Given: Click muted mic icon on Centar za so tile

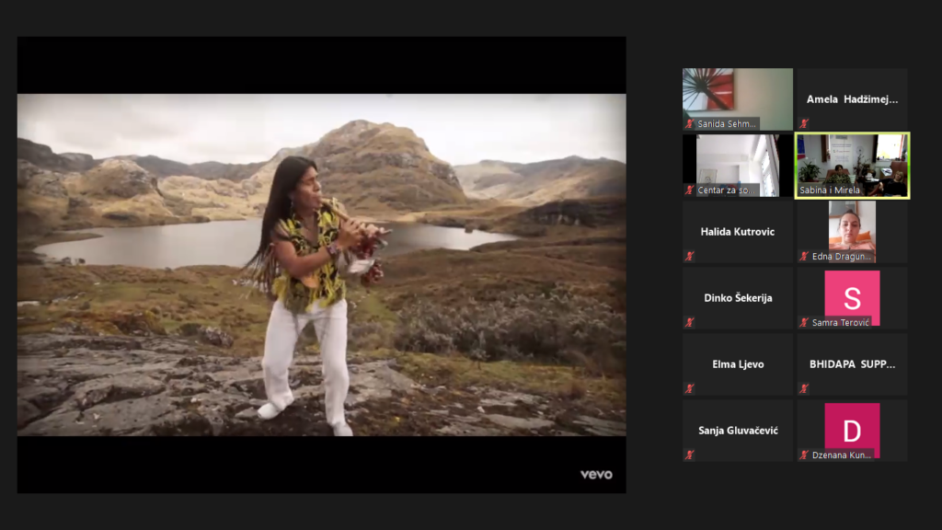Looking at the screenshot, I should [x=689, y=190].
